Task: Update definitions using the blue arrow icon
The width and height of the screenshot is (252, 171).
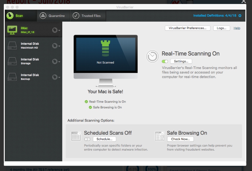Action: tap(240, 16)
